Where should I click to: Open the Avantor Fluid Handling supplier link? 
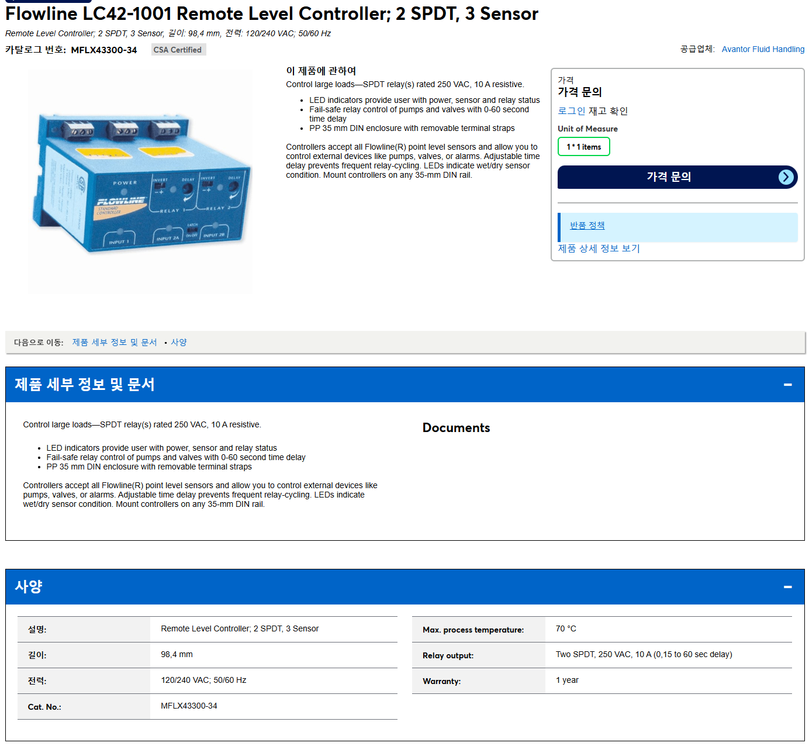tap(763, 49)
